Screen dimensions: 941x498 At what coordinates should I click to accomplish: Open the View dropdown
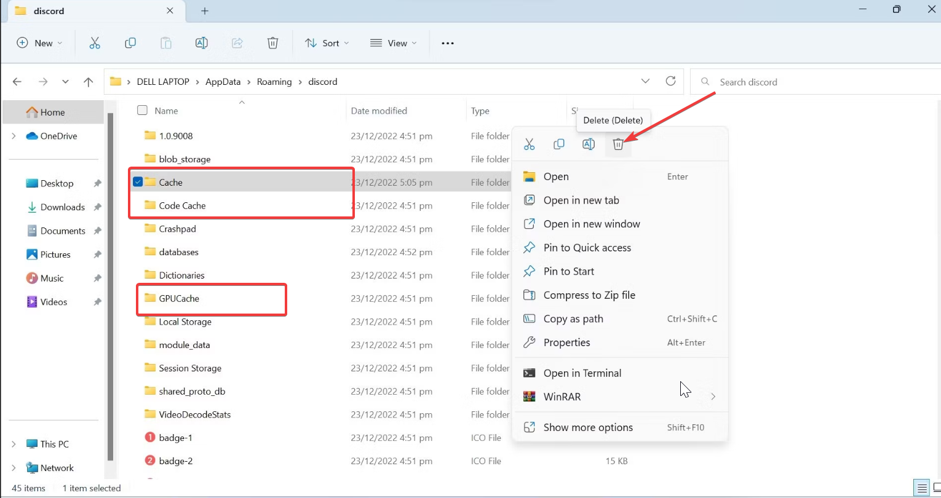point(394,43)
